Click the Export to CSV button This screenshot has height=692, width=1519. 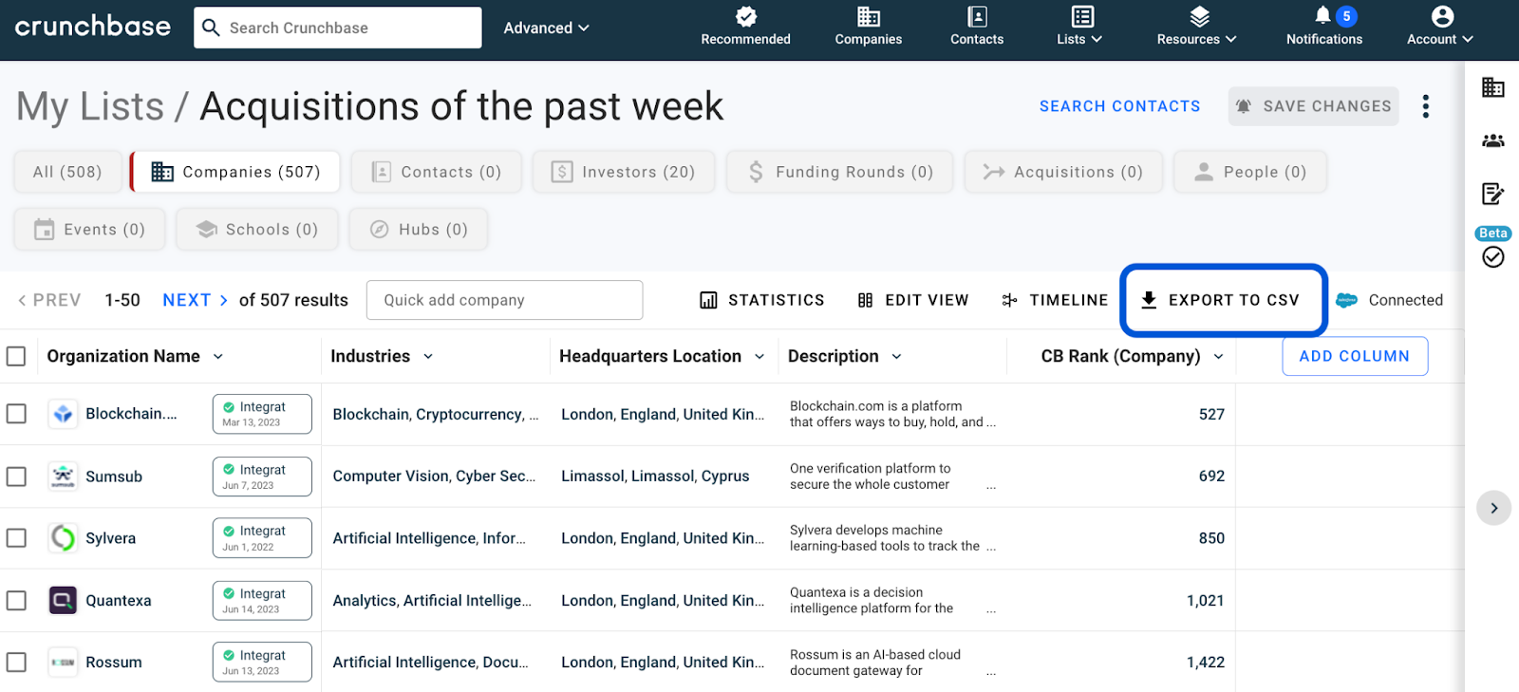tap(1223, 300)
